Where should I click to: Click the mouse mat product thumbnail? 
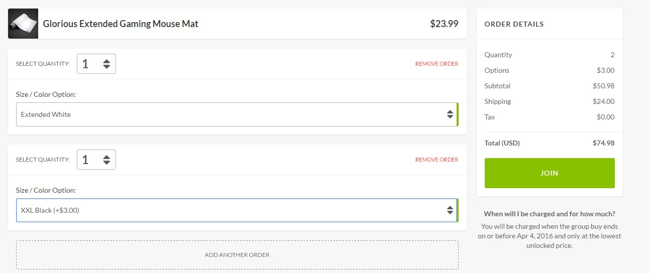point(23,24)
